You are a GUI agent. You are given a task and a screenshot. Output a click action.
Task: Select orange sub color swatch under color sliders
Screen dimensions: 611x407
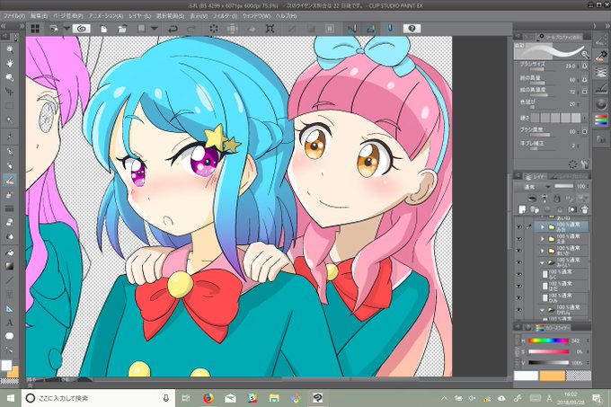point(553,376)
